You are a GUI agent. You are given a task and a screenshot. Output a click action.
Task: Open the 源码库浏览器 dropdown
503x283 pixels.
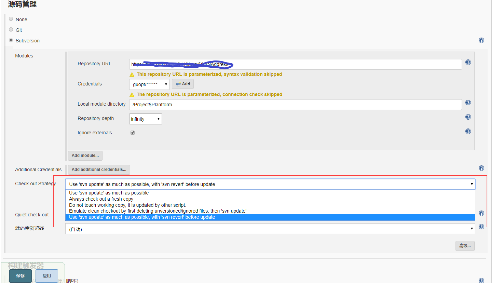click(270, 229)
